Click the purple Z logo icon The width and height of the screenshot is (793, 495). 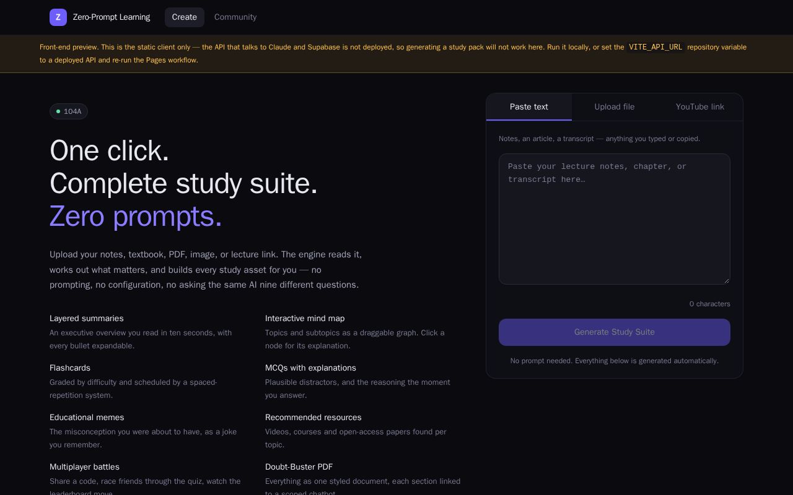tap(58, 17)
